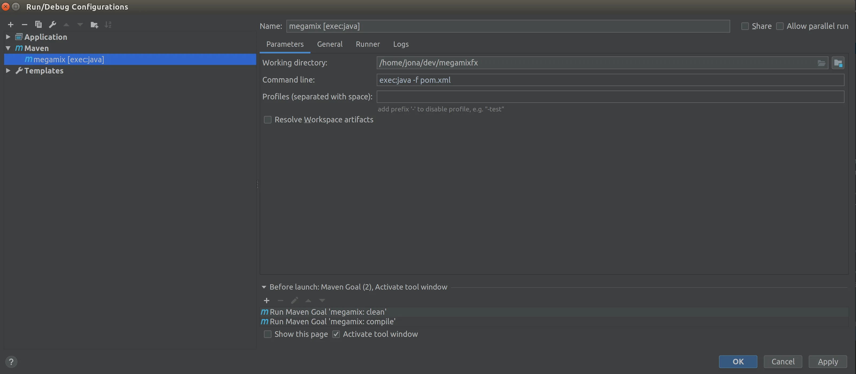Click the Apply button

[827, 362]
